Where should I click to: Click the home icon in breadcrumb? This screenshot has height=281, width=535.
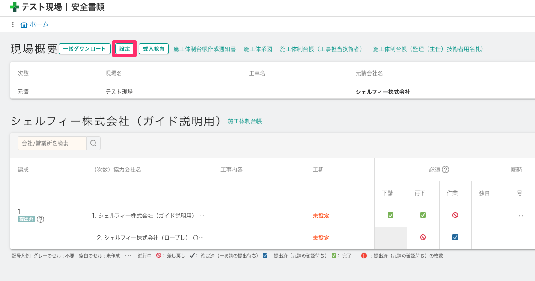point(24,24)
